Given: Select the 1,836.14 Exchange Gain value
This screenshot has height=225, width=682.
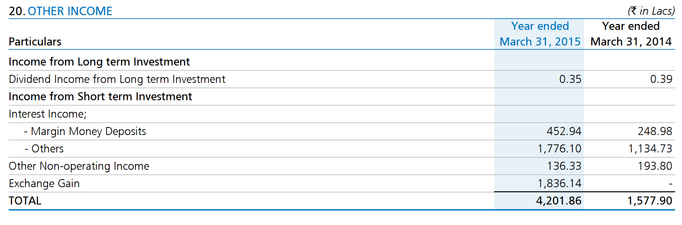Looking at the screenshot, I should 560,183.
